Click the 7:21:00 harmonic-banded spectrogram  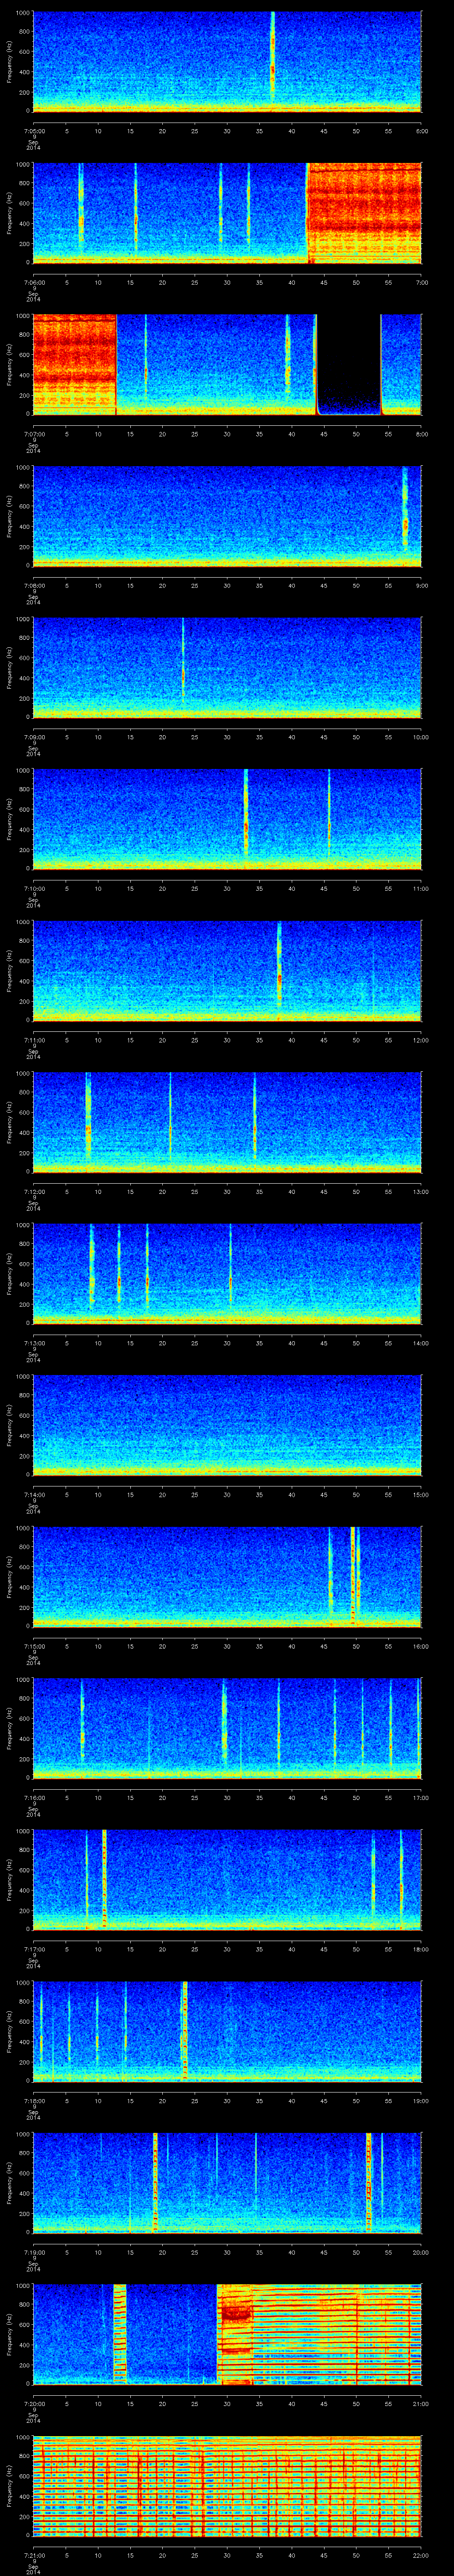[x=227, y=2485]
